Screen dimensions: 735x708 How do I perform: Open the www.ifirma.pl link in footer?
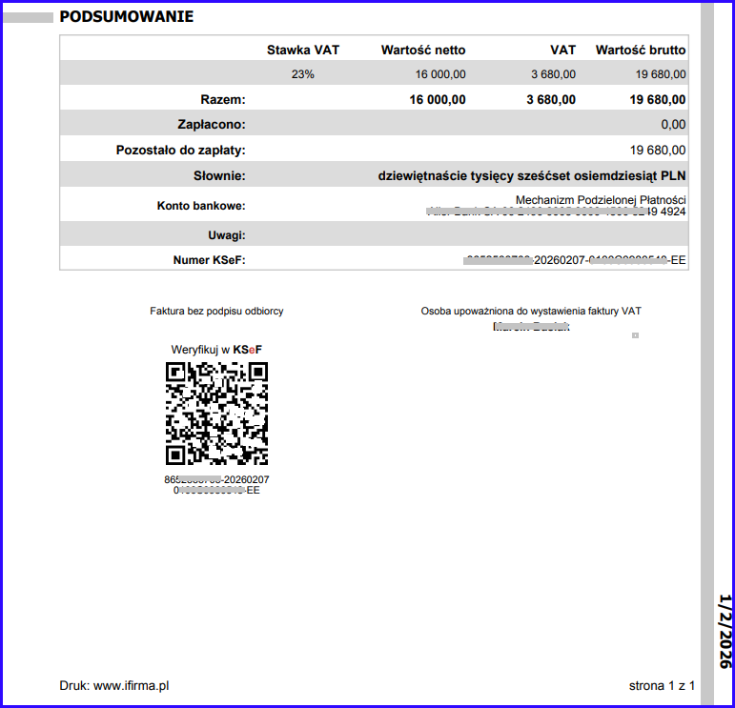click(x=132, y=686)
